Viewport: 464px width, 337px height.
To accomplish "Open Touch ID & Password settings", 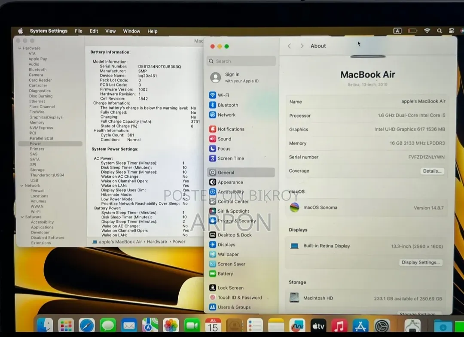I will point(235,298).
